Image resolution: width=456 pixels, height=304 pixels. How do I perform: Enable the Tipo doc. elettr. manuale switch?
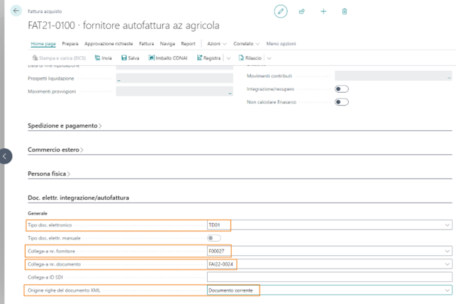coord(213,238)
